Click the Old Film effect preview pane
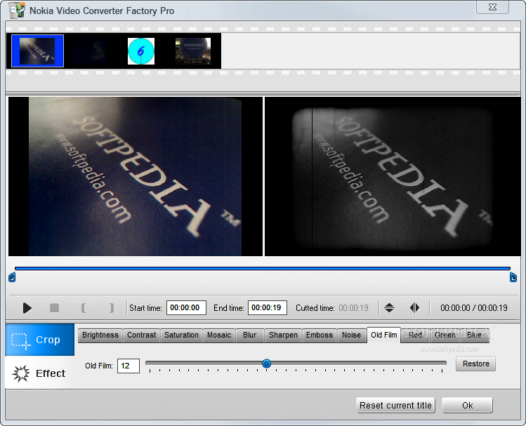 click(393, 177)
